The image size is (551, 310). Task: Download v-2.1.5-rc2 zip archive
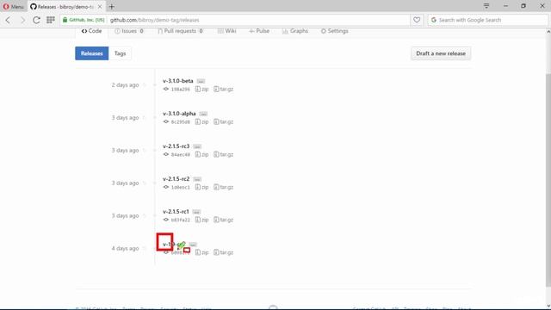201,188
